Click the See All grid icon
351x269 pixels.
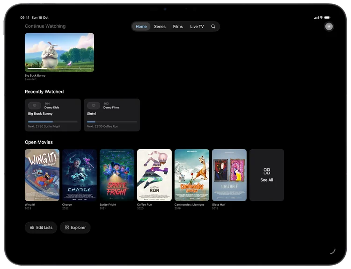coord(267,171)
